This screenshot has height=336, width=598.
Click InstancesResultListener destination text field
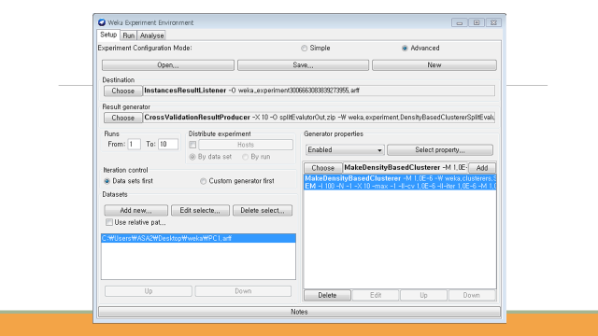click(x=319, y=91)
